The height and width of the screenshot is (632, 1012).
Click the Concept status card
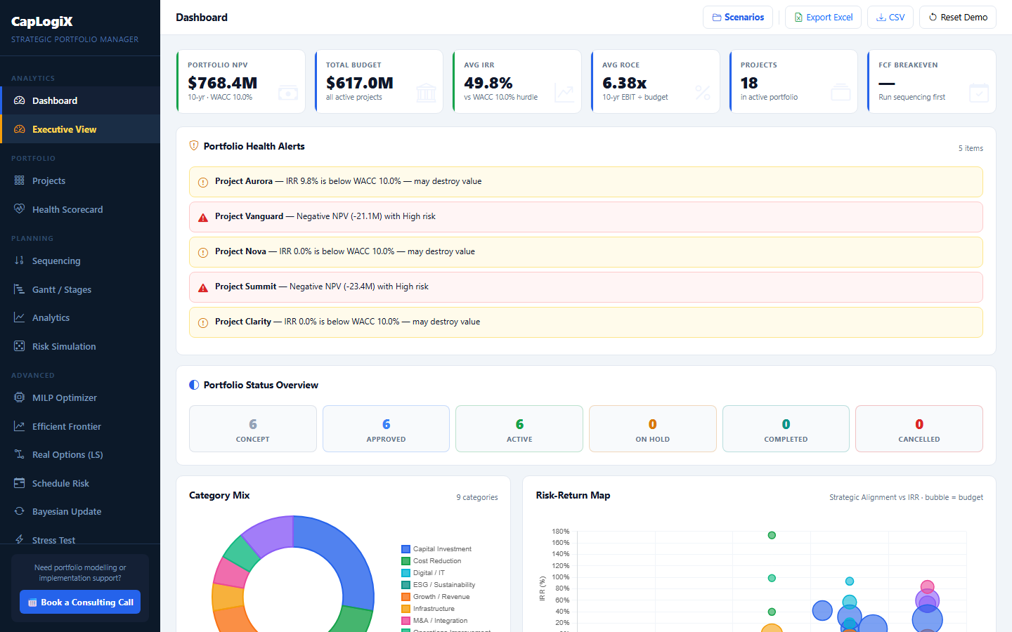[253, 428]
